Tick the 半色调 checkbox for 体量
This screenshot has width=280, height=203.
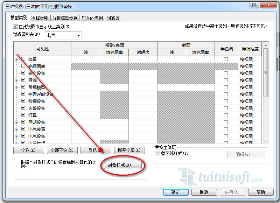[x=226, y=59]
